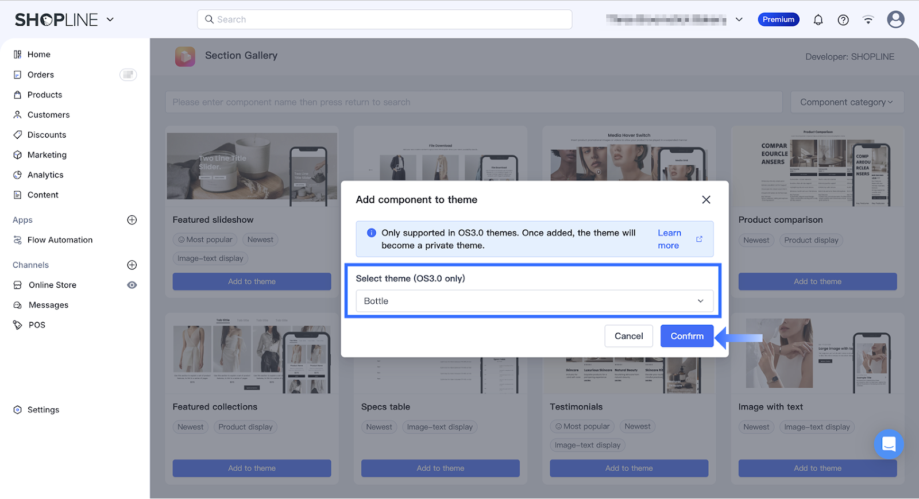This screenshot has width=919, height=499.
Task: Add a new app with plus icon
Action: coord(132,220)
